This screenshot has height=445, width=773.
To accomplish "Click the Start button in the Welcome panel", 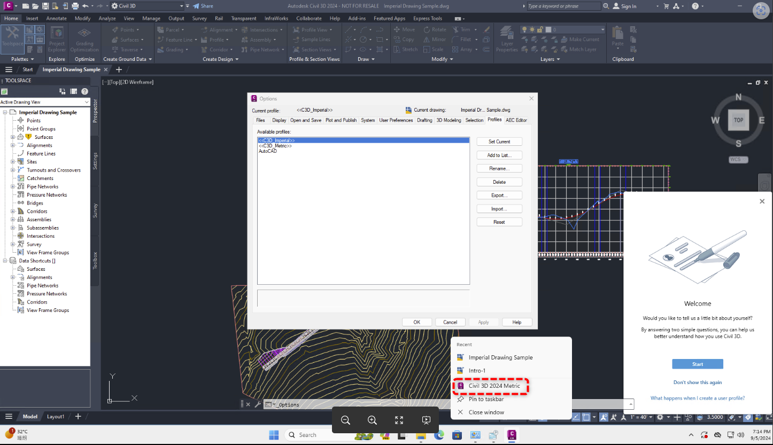I will [697, 364].
